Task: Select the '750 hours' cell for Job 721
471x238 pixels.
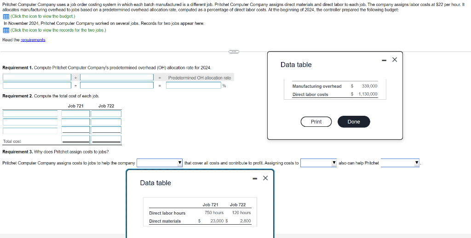Action: click(214, 213)
